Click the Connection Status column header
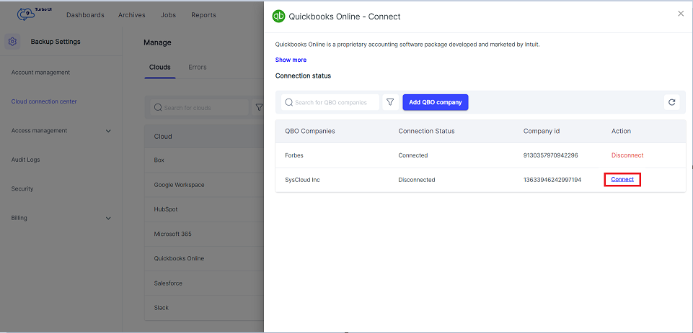Screen dimensions: 693x333 tap(426, 131)
